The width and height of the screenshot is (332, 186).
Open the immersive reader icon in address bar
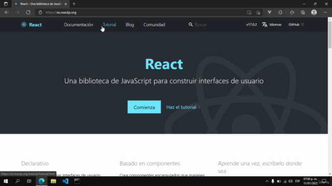click(249, 12)
